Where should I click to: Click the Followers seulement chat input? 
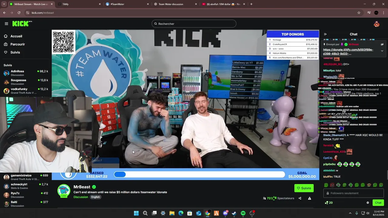(x=353, y=193)
